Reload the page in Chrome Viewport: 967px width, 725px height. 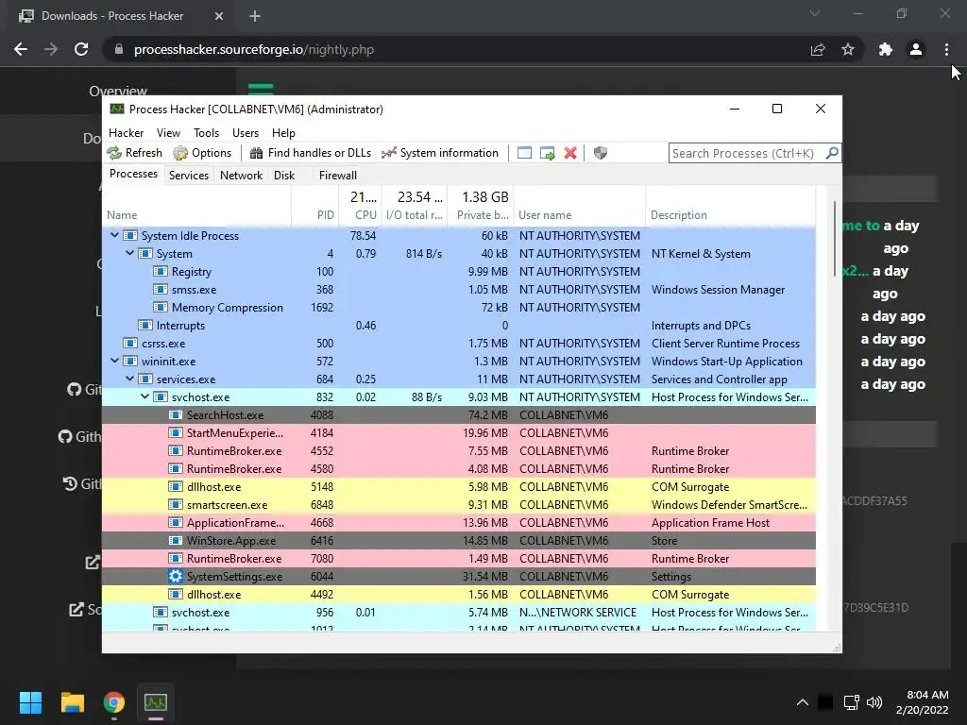(x=81, y=49)
